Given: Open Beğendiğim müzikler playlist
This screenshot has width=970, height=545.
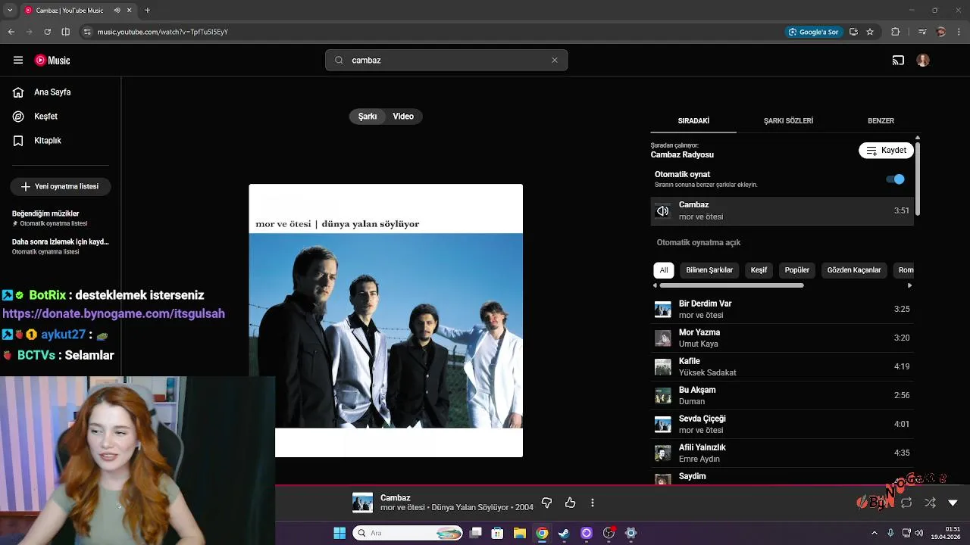Looking at the screenshot, I should pos(61,218).
